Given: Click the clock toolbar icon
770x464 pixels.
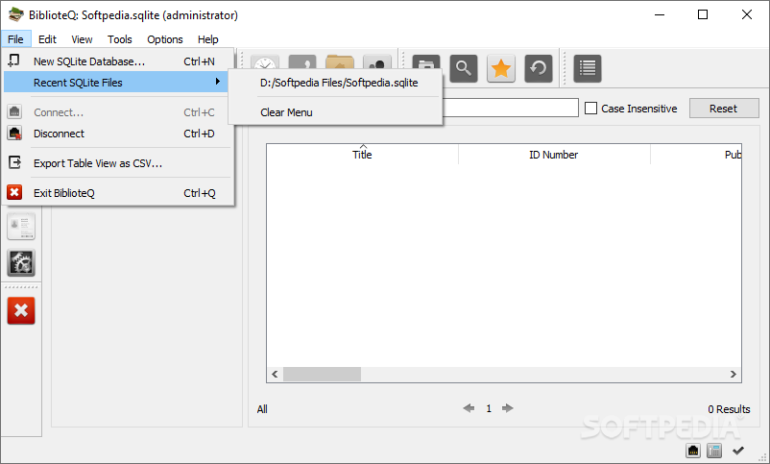Looking at the screenshot, I should click(265, 62).
